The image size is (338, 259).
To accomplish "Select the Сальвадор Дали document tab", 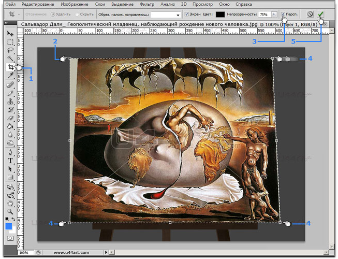I will point(169,24).
